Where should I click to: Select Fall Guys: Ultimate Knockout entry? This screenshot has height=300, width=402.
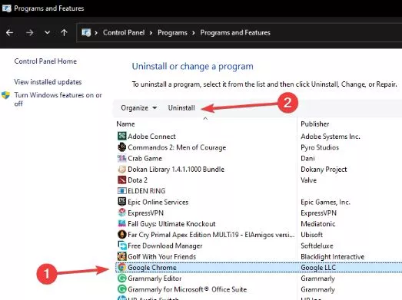coord(171,224)
